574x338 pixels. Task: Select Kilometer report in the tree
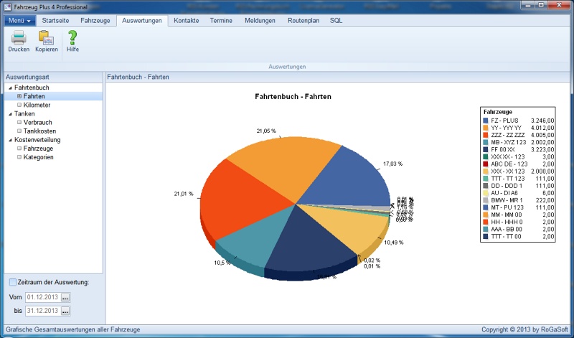point(37,105)
